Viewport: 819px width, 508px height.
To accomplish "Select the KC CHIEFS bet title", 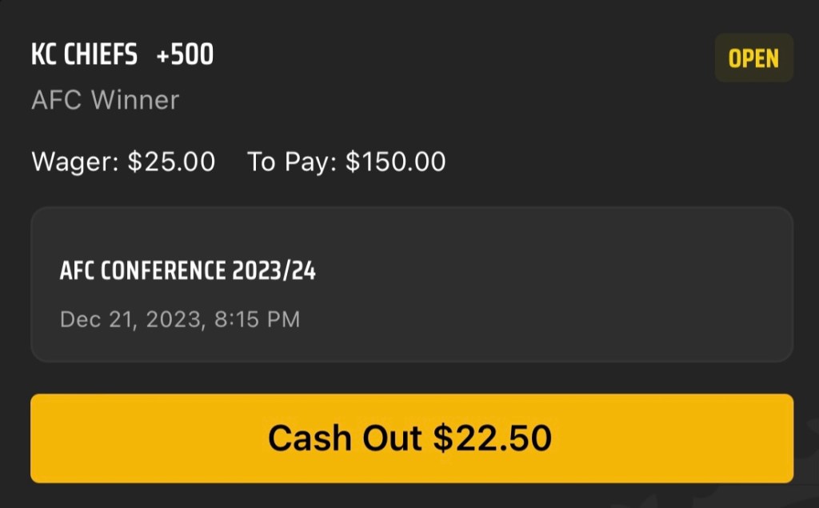I will (x=84, y=55).
